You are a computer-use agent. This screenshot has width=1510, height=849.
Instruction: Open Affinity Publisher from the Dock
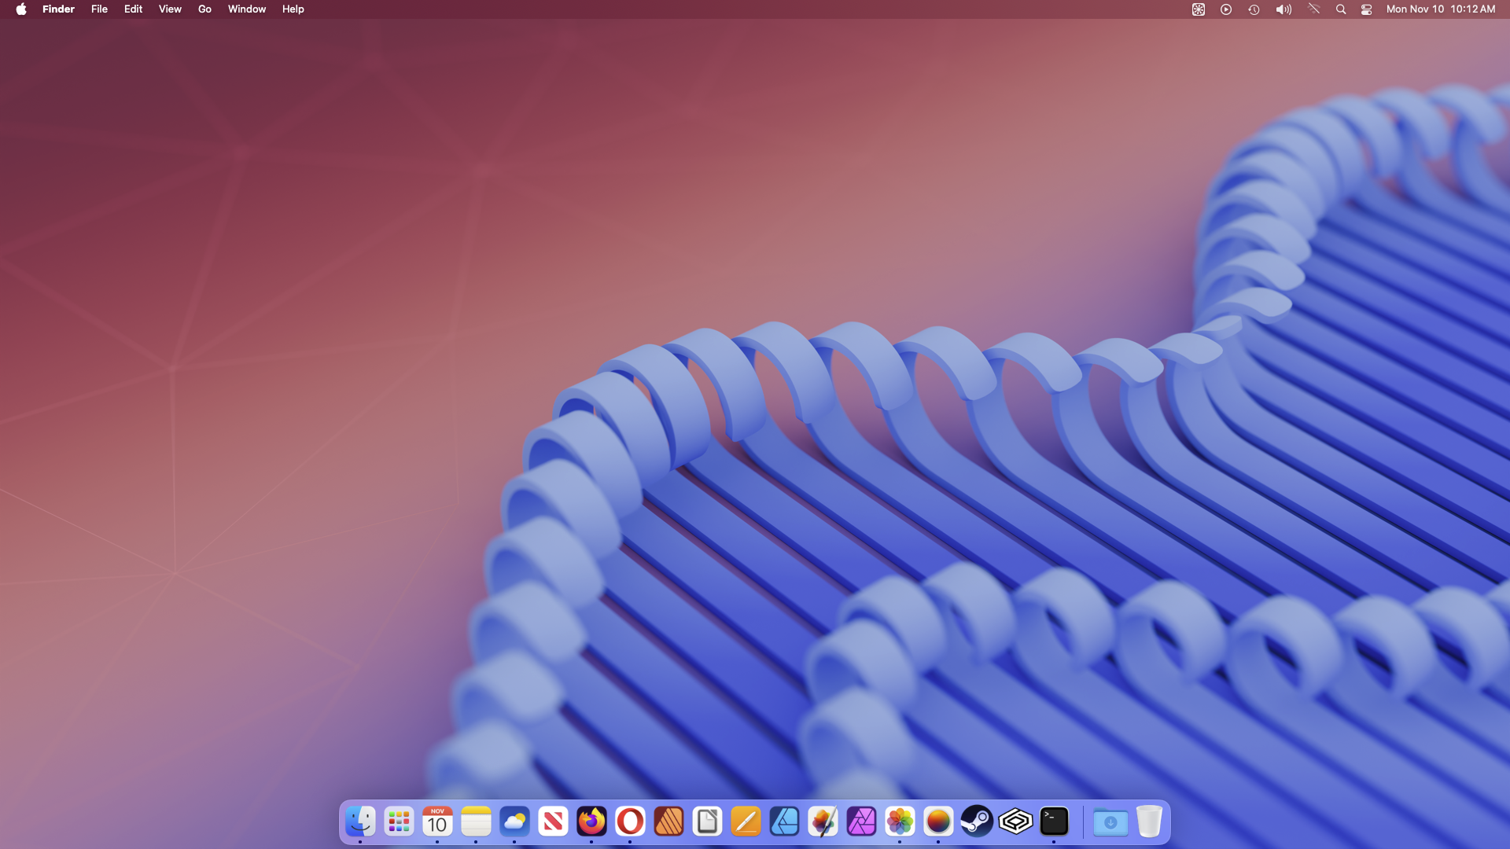point(668,822)
